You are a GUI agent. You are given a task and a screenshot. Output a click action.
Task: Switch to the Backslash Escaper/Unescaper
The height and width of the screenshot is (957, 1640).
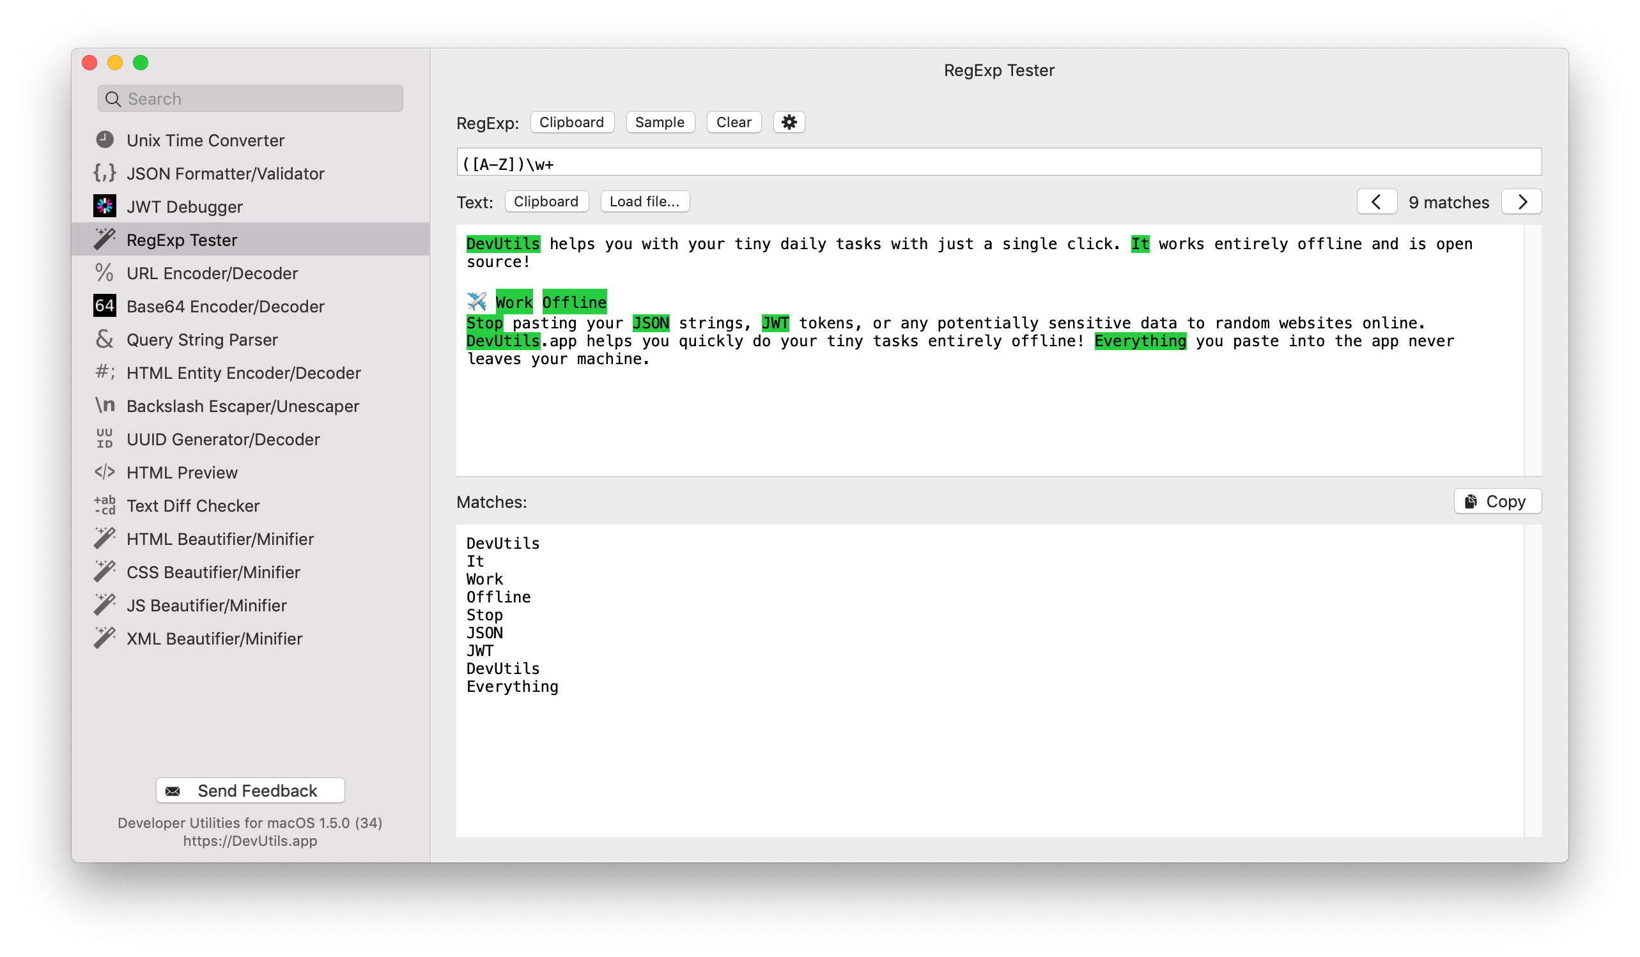242,405
